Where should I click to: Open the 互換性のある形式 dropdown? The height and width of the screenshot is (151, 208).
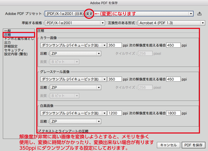171,23
